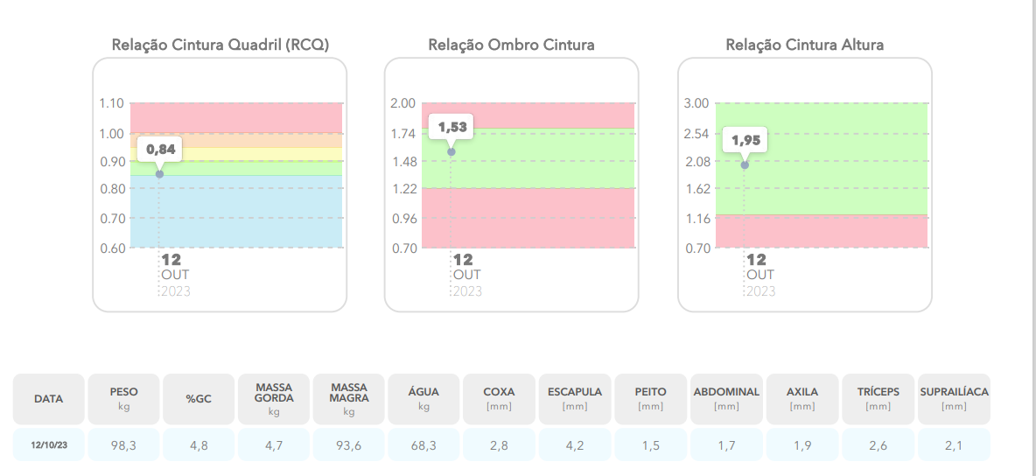Click the 98,3 weight value cell
Screen dimensions: 1036x476
tap(123, 445)
